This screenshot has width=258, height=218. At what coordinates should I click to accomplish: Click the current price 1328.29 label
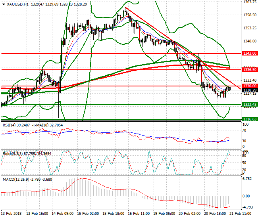point(250,90)
